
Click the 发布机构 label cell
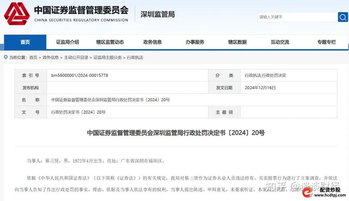click(x=31, y=88)
